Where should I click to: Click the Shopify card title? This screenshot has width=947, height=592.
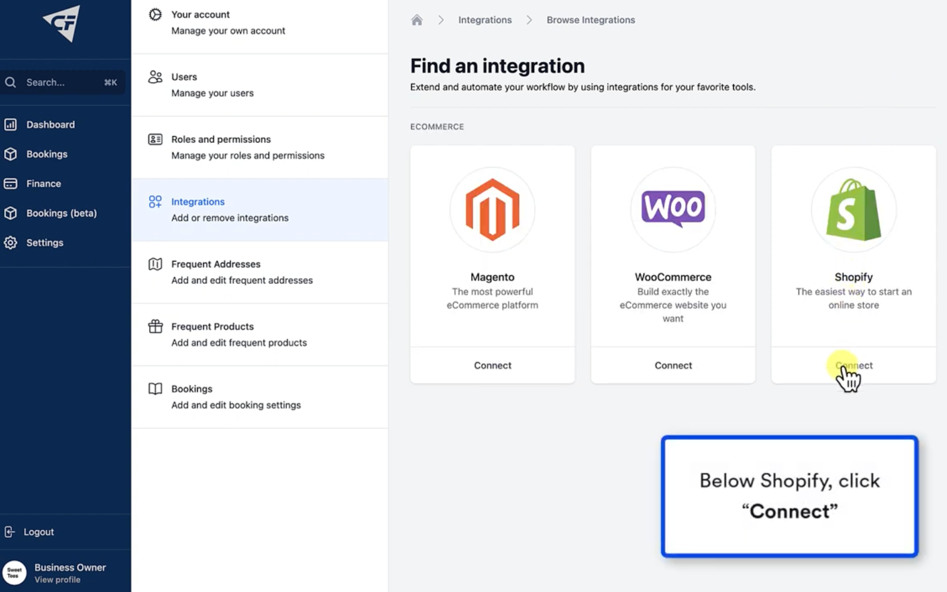(854, 277)
